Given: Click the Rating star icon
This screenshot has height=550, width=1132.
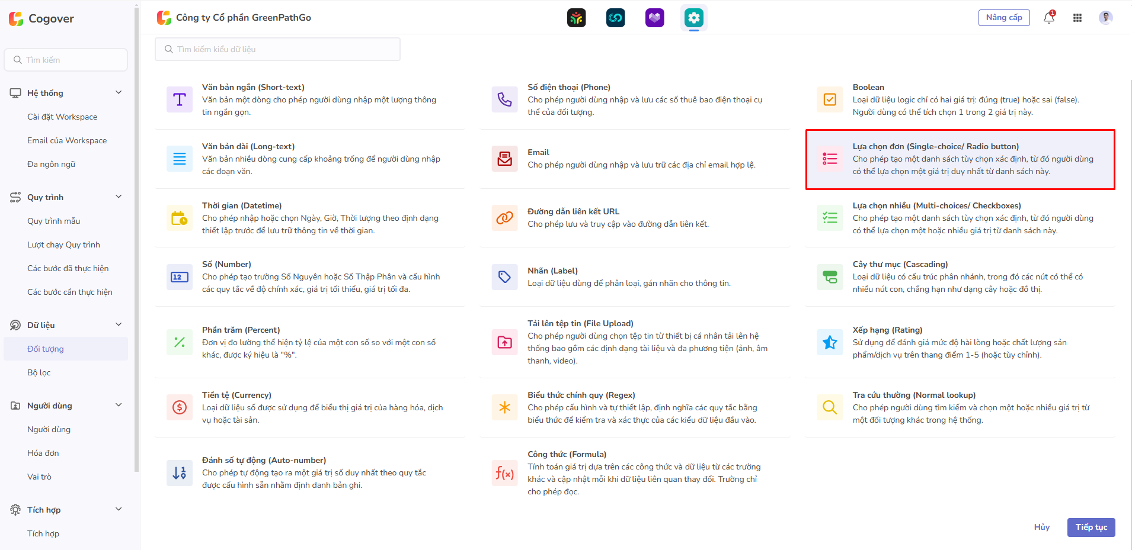Looking at the screenshot, I should coord(830,342).
